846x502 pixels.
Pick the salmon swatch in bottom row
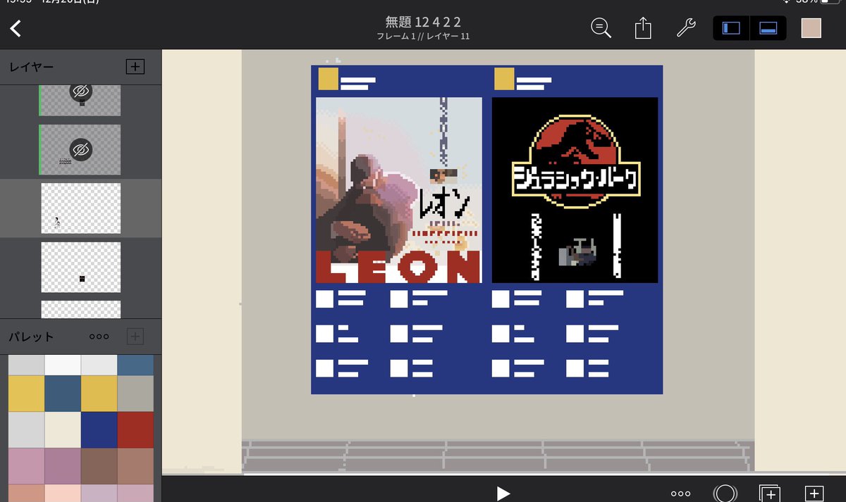(26, 493)
